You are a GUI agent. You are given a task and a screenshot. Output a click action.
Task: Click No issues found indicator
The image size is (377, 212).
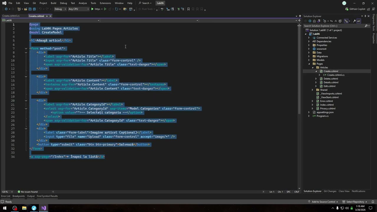click(27, 192)
